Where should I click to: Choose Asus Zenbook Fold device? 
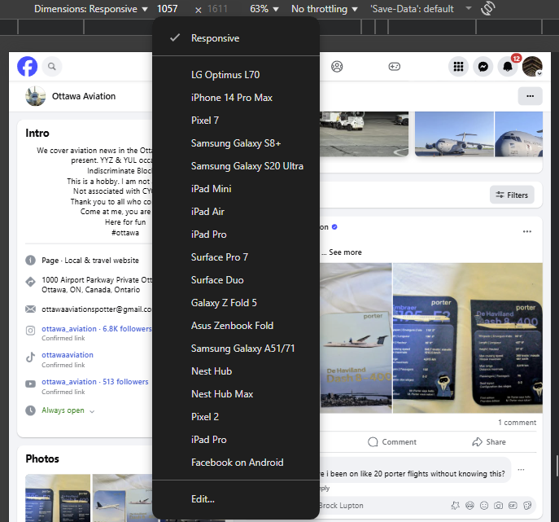click(236, 326)
